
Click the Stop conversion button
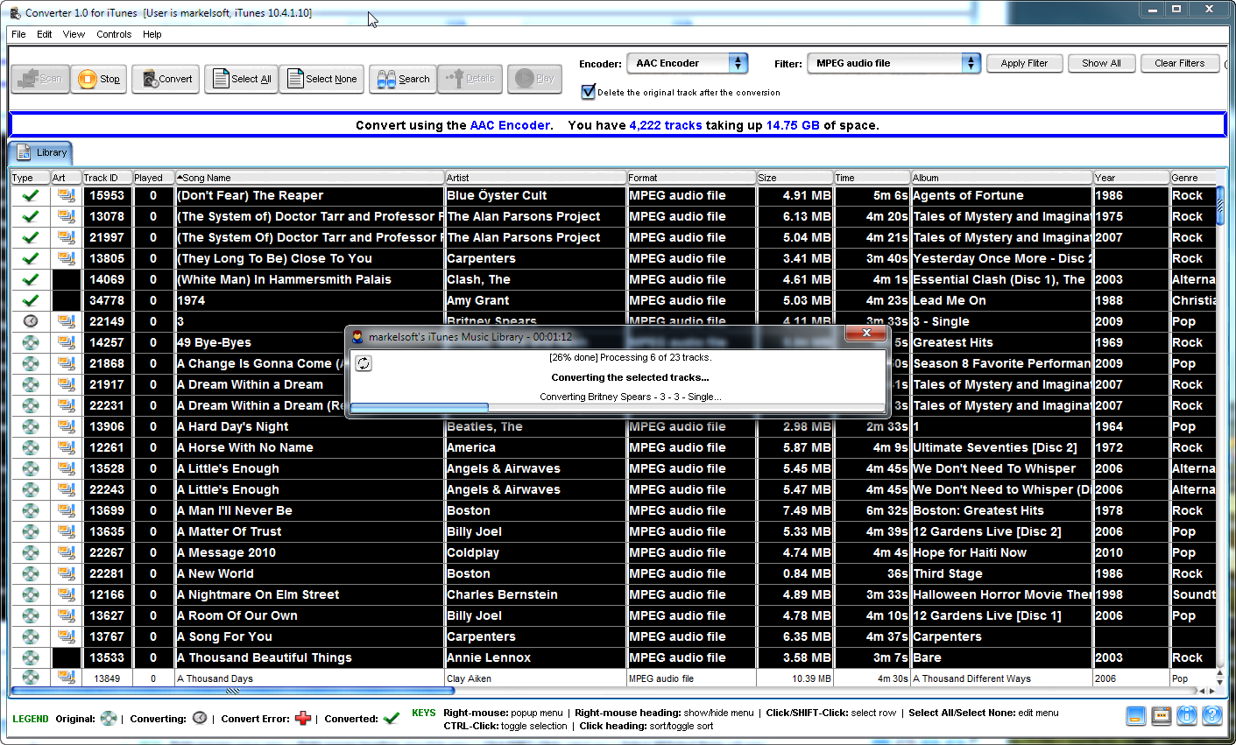coord(100,79)
